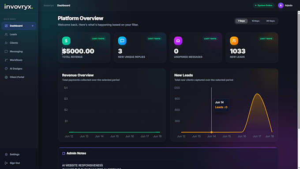
Task: Click the Jun 17 label on New Leads chart
Action: pyautogui.click(x=257, y=136)
